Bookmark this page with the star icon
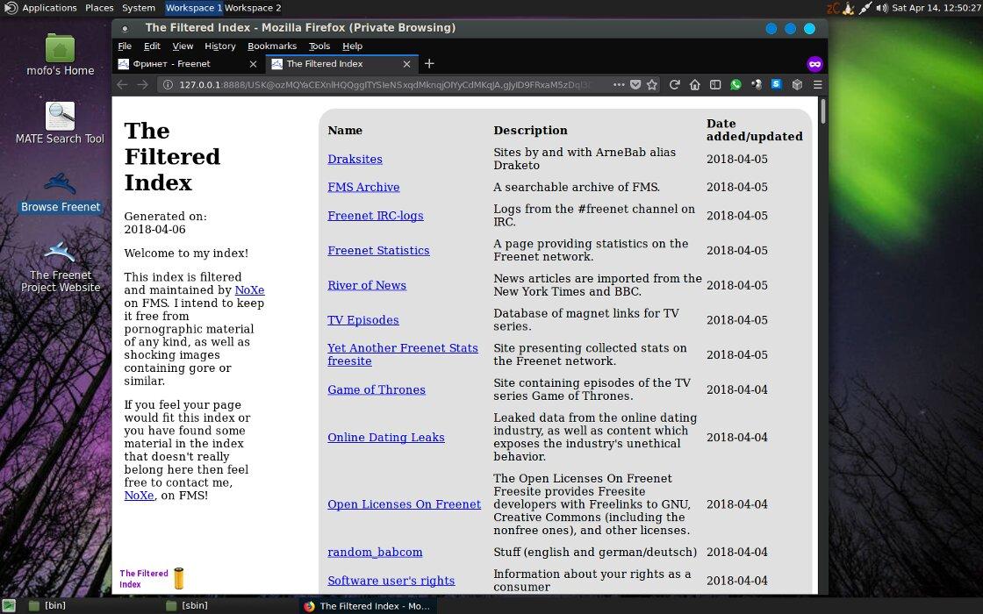The height and width of the screenshot is (614, 983). 652,85
